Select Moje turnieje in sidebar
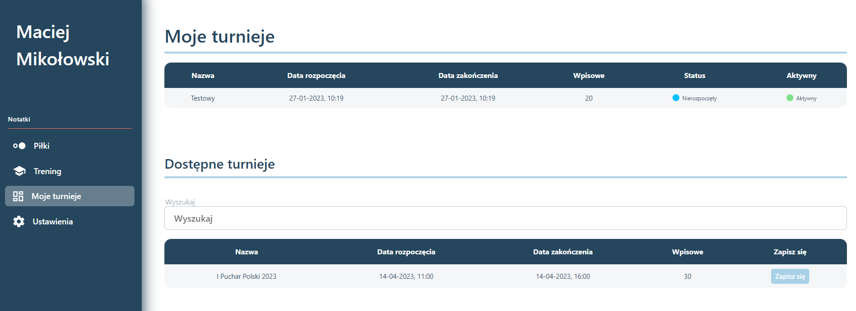The image size is (856, 311). [56, 196]
